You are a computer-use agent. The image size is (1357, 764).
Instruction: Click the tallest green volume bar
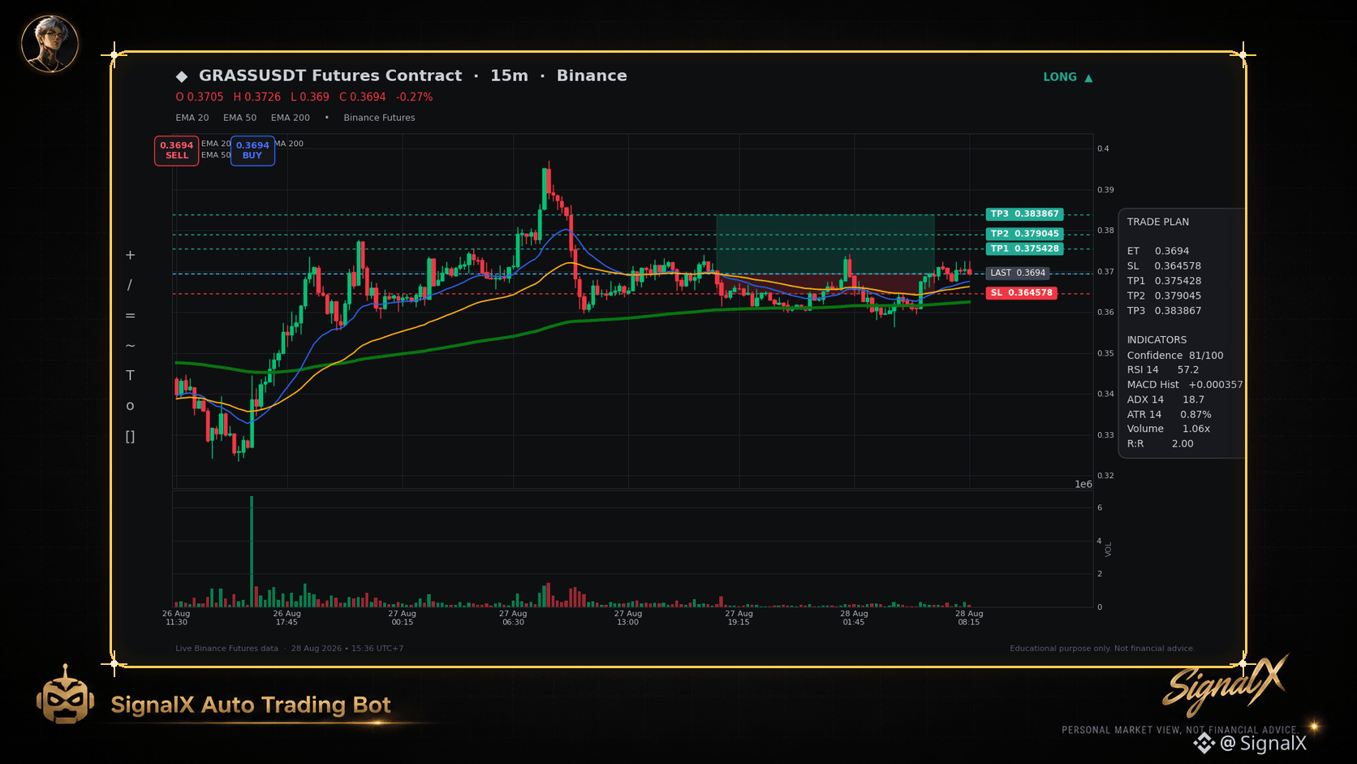pyautogui.click(x=252, y=551)
